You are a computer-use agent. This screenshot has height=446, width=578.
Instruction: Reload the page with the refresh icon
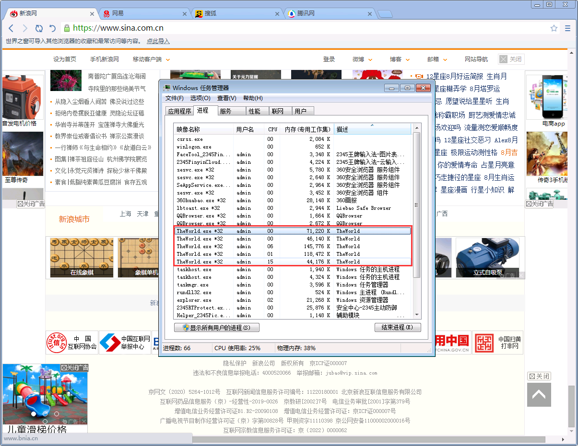tap(39, 28)
